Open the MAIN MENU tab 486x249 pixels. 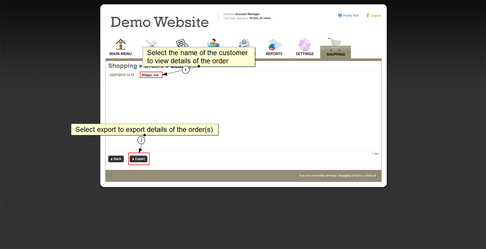click(120, 54)
